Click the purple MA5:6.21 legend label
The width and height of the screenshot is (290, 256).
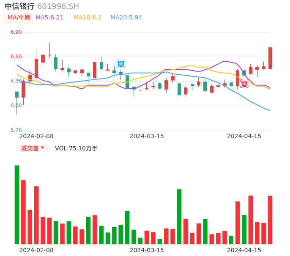tap(49, 18)
